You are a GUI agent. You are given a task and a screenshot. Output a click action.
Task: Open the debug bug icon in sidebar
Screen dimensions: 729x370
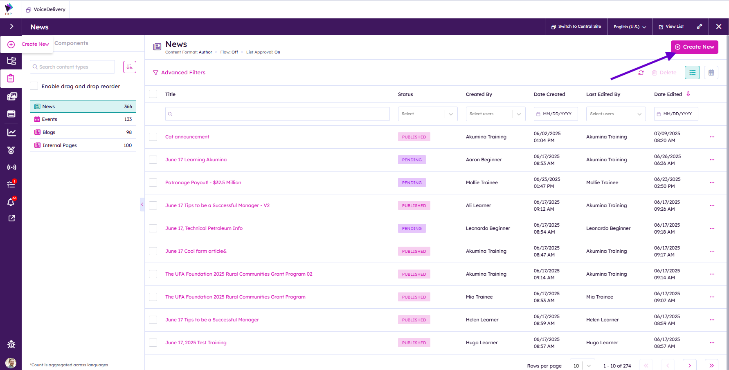[11, 344]
